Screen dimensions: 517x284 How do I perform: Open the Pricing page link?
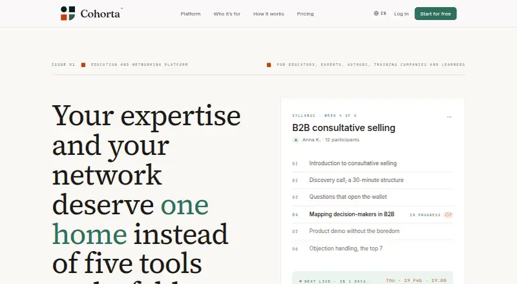pos(305,14)
